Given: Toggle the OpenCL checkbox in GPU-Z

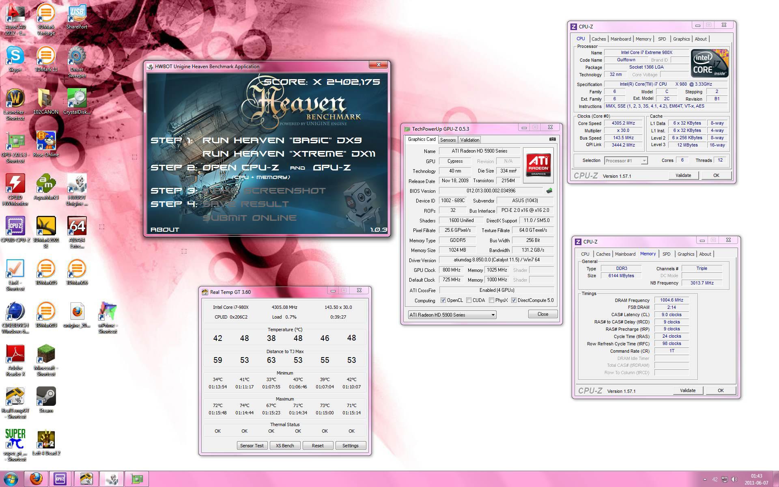Looking at the screenshot, I should 443,300.
